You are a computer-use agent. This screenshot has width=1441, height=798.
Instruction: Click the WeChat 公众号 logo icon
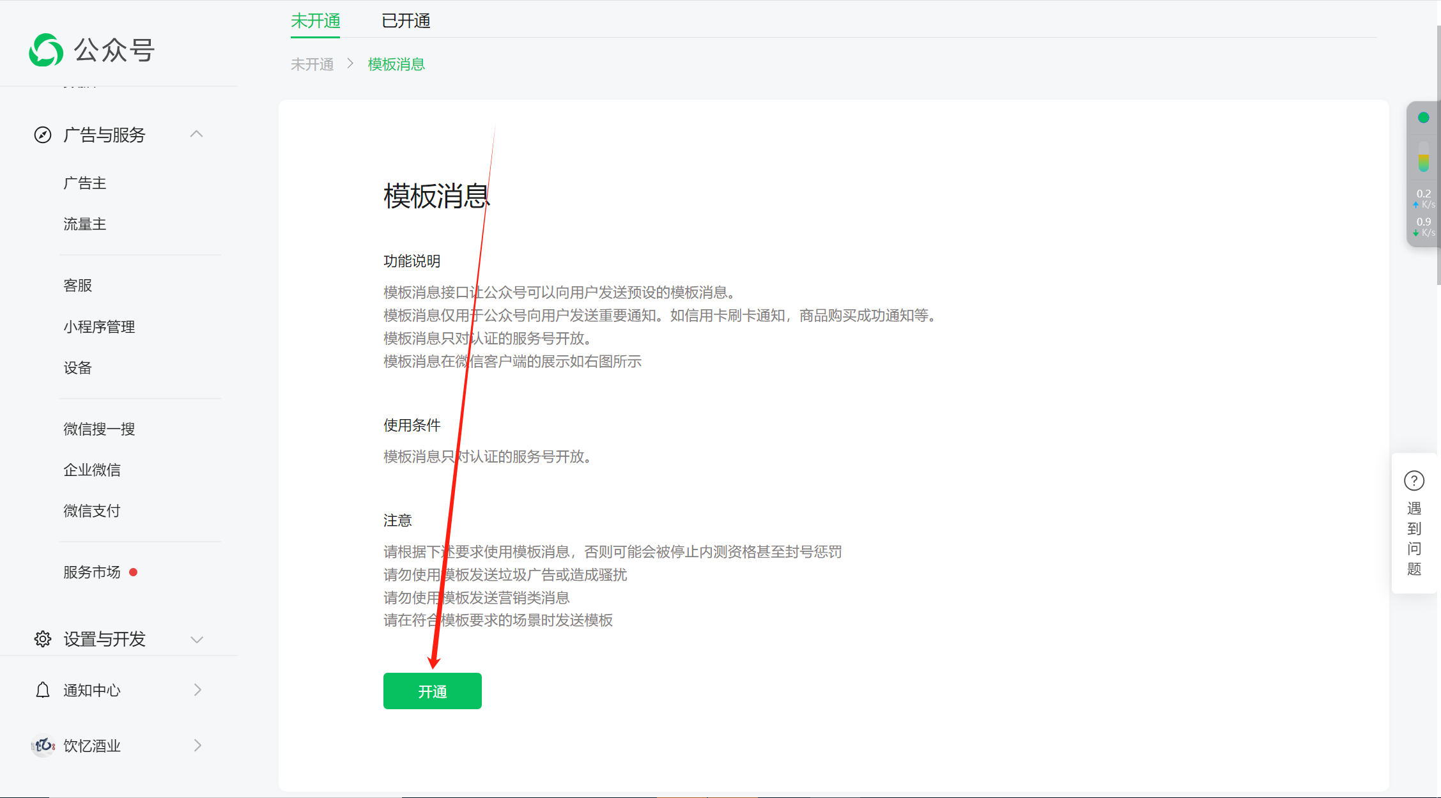(x=46, y=50)
